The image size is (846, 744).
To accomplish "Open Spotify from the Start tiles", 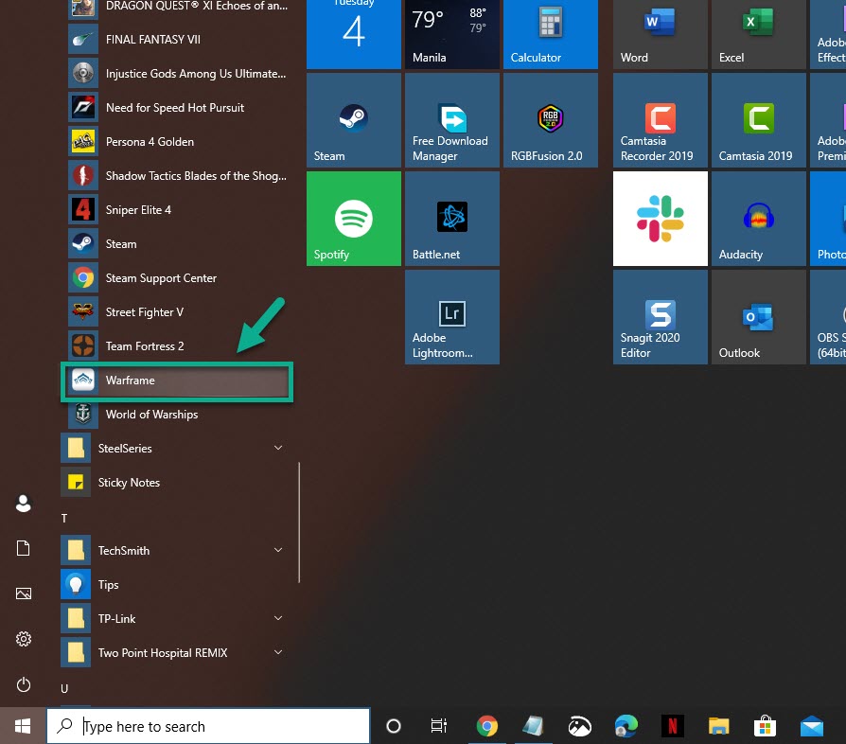I will [353, 219].
